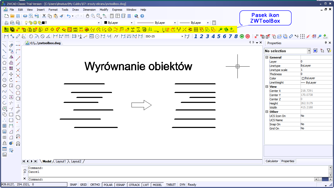Image resolution: width=334 pixels, height=188 pixels.
Task: Click the Color ByLayer property swatch
Action: [x=303, y=78]
